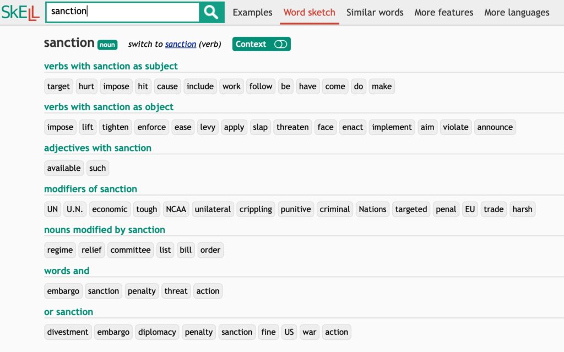The image size is (564, 352).
Task: Open the Examples tab
Action: tap(252, 12)
